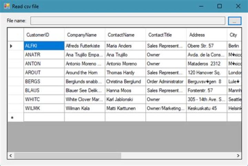The image size is (248, 166).
Task: Click the empty CustomerID cell in new row
Action: point(44,117)
